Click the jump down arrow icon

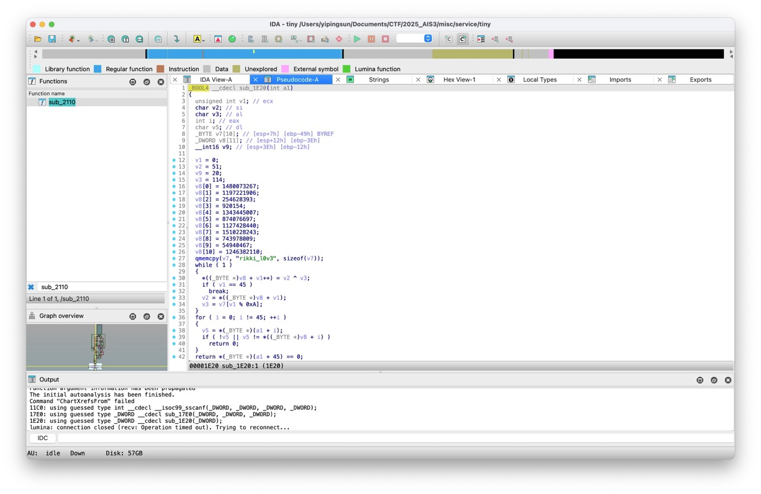pyautogui.click(x=177, y=39)
